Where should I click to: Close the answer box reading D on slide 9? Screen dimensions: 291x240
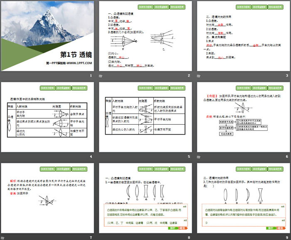coord(283,220)
